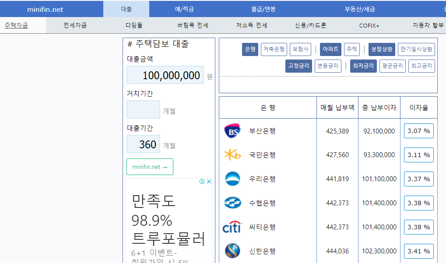Image resolution: width=446 pixels, height=263 pixels.
Task: Click the 수협은행 bank name
Action: [x=262, y=203]
